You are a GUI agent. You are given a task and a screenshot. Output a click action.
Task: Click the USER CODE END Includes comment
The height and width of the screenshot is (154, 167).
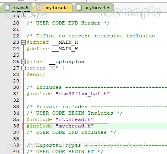click(x=71, y=132)
